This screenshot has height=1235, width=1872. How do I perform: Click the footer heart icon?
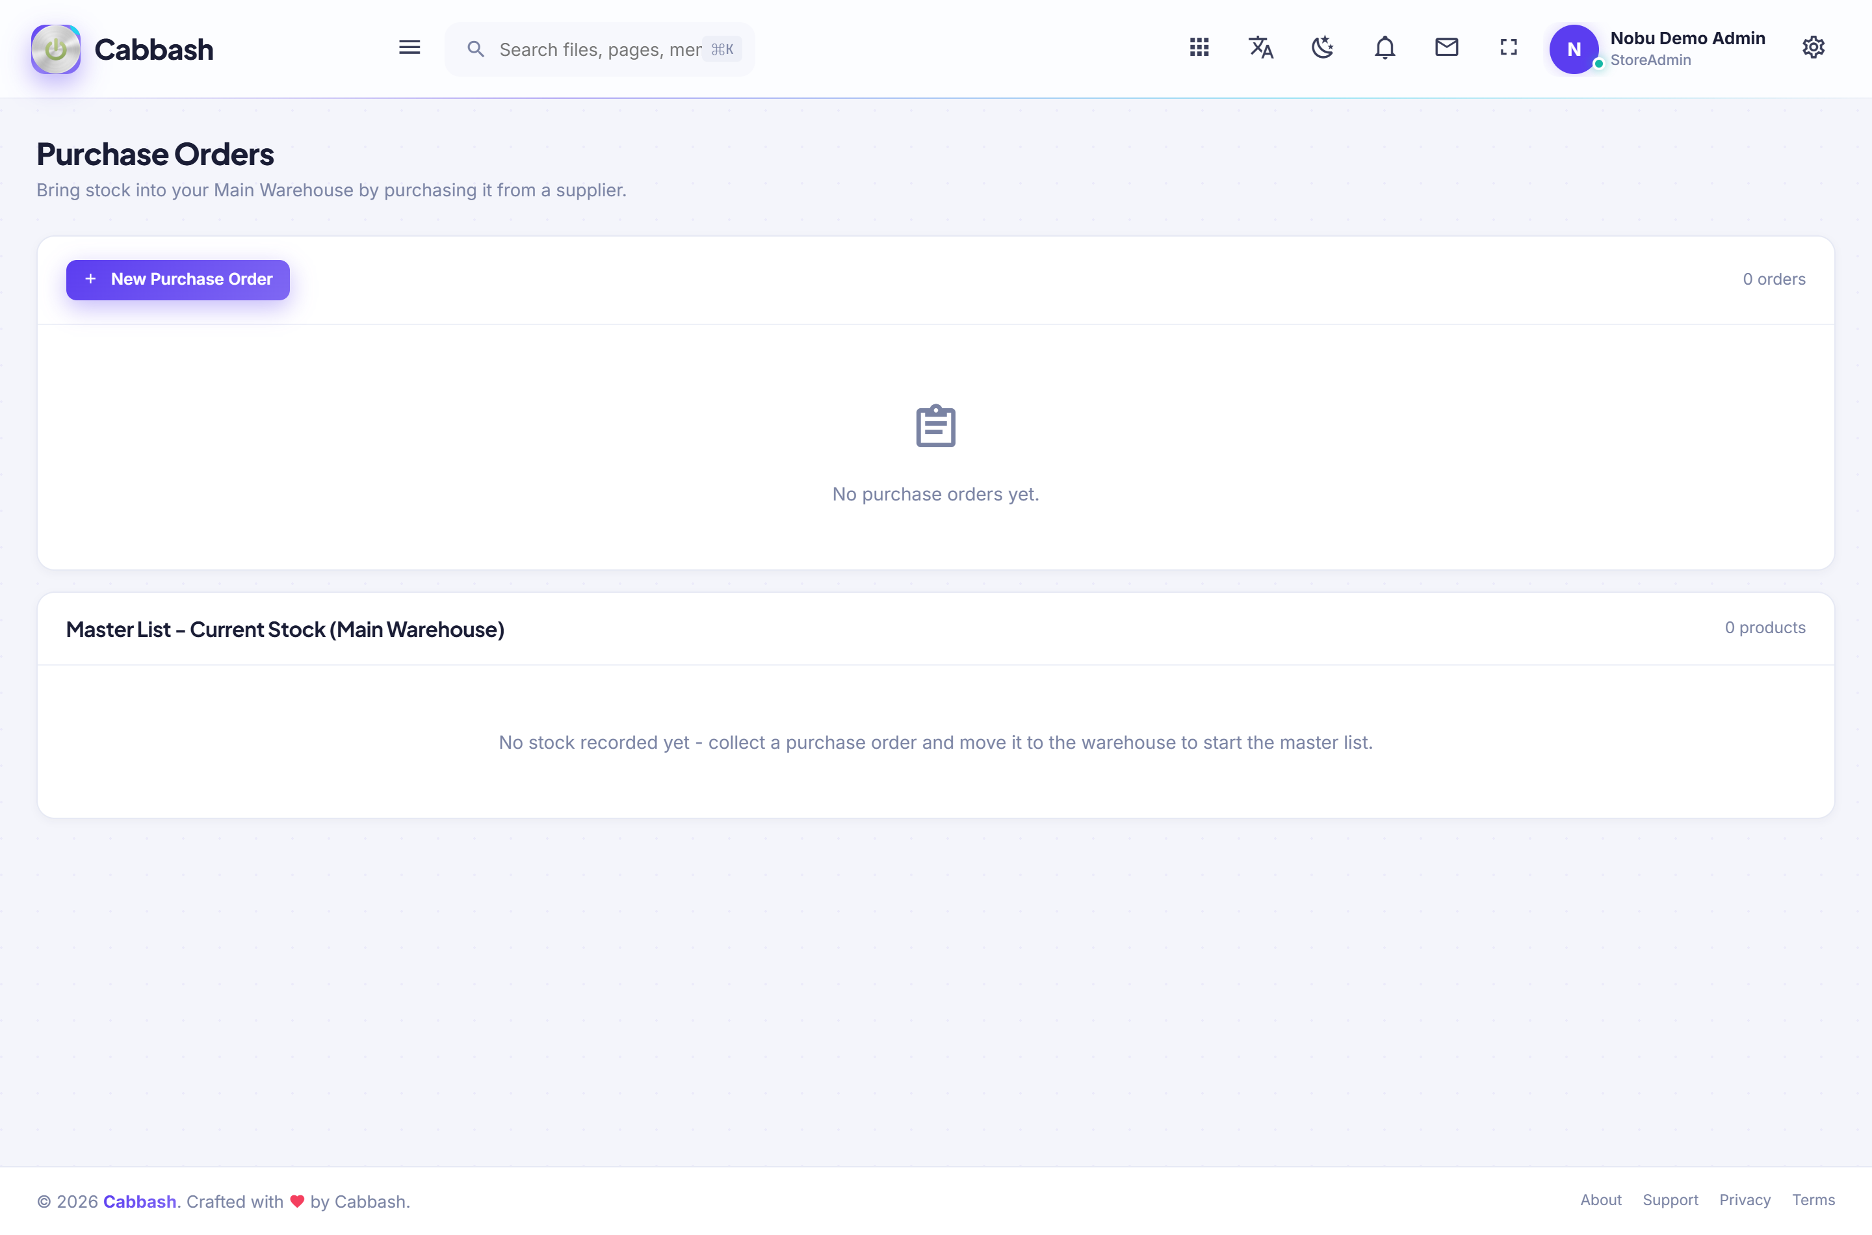pos(297,1201)
